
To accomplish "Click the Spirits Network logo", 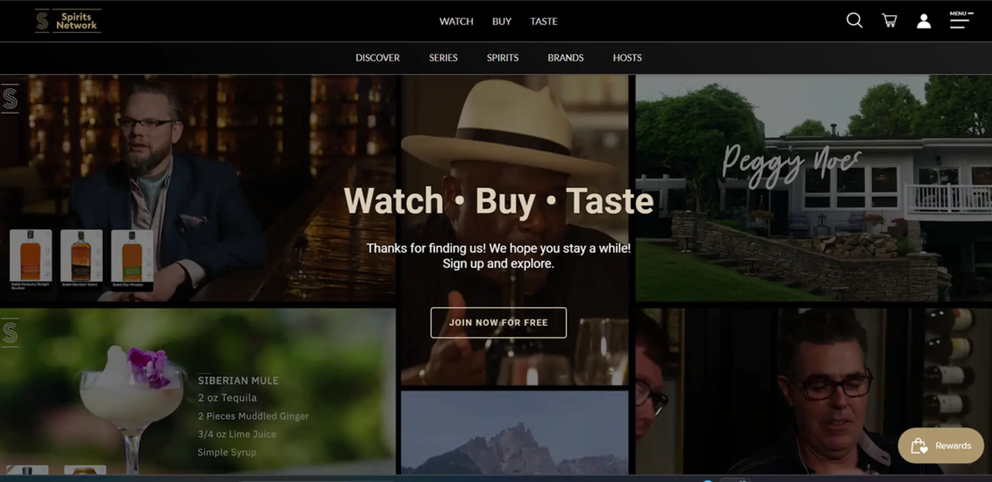I will (68, 21).
